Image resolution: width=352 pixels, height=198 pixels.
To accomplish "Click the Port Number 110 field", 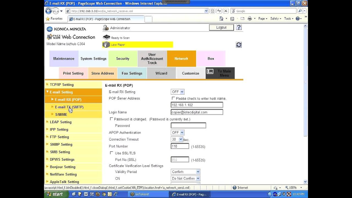I will coord(180,146).
